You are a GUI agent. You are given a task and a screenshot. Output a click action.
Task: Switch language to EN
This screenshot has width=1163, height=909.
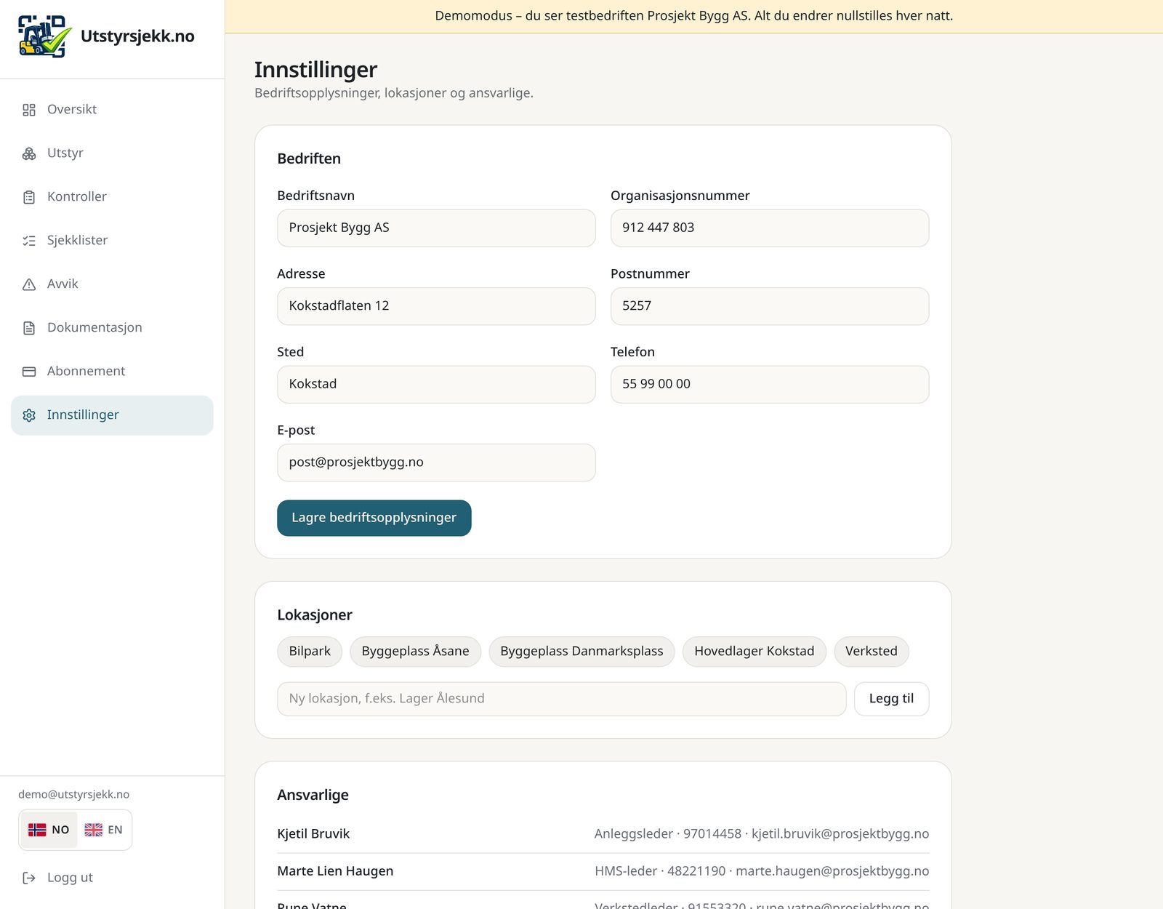tap(103, 830)
